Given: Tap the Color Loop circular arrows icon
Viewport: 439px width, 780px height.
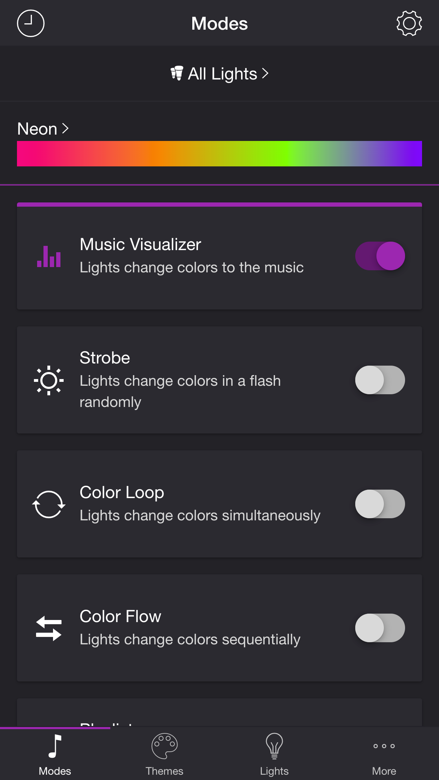Looking at the screenshot, I should tap(49, 504).
